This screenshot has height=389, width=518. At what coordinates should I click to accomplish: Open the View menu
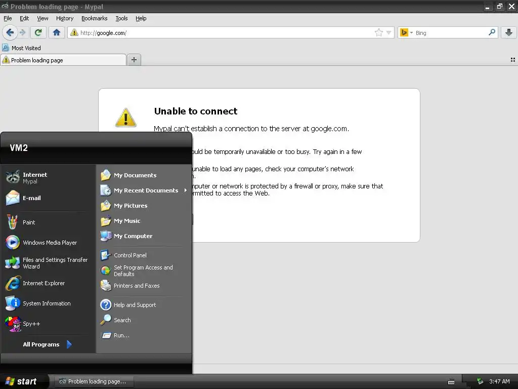[x=42, y=19]
